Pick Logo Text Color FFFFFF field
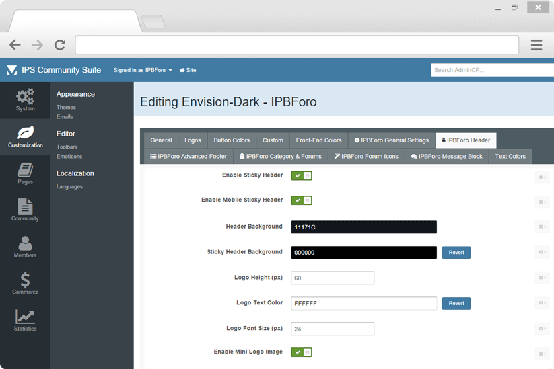Screen dimensions: 554x369 pyautogui.click(x=364, y=303)
